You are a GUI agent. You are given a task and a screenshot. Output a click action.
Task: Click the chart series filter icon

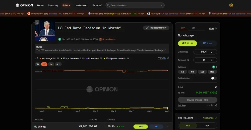coord(37,58)
